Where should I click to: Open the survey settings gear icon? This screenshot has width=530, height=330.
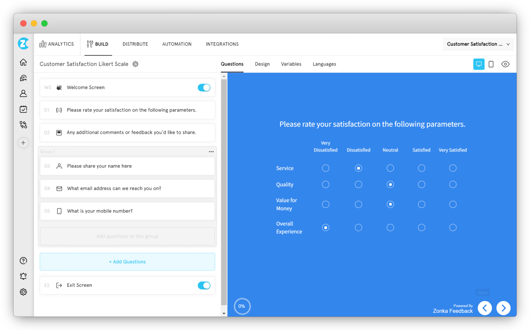[135, 64]
